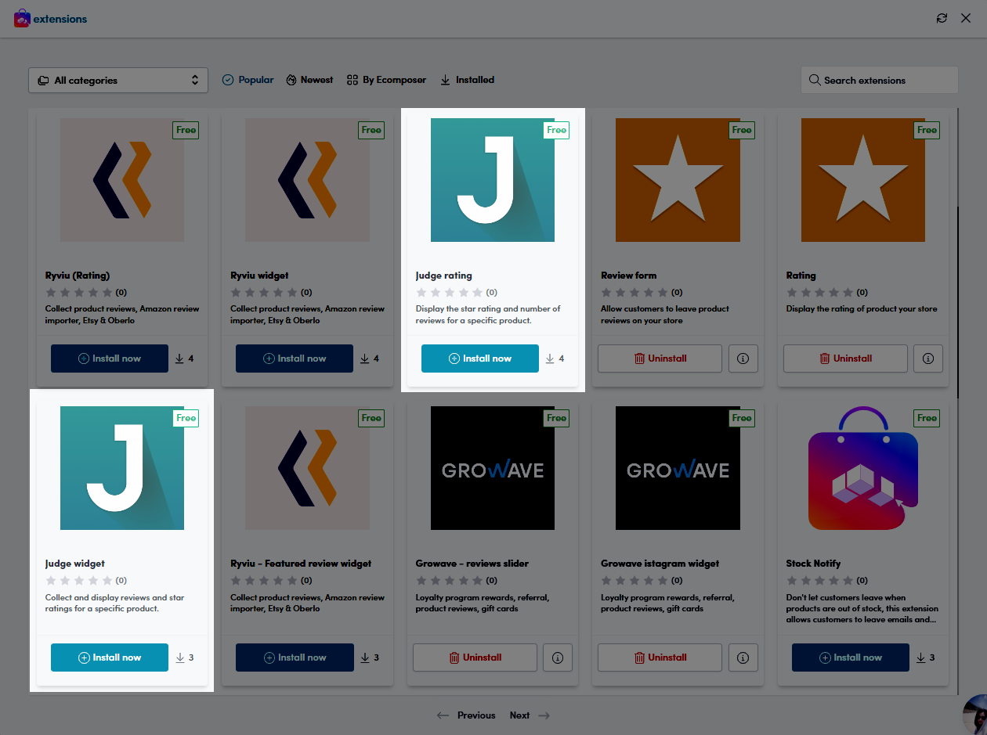This screenshot has width=987, height=735.
Task: Click the 'Judge rating' title text
Action: pos(444,276)
